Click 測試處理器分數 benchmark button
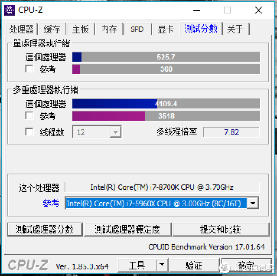277x276 pixels. pyautogui.click(x=45, y=229)
